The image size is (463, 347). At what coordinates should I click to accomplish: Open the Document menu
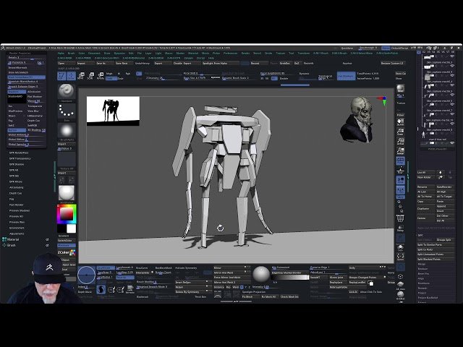pos(94,53)
